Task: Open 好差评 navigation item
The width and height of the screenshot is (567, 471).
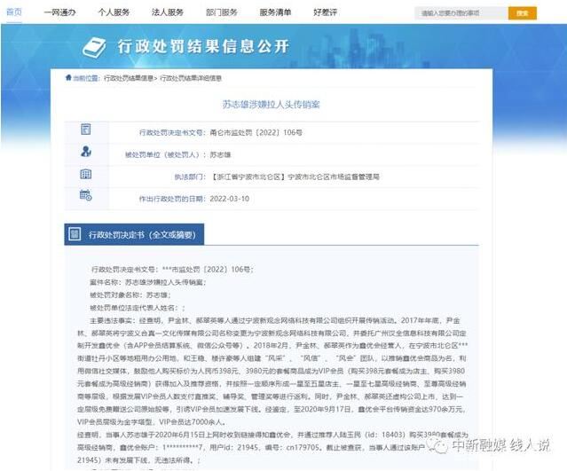Action: click(325, 12)
